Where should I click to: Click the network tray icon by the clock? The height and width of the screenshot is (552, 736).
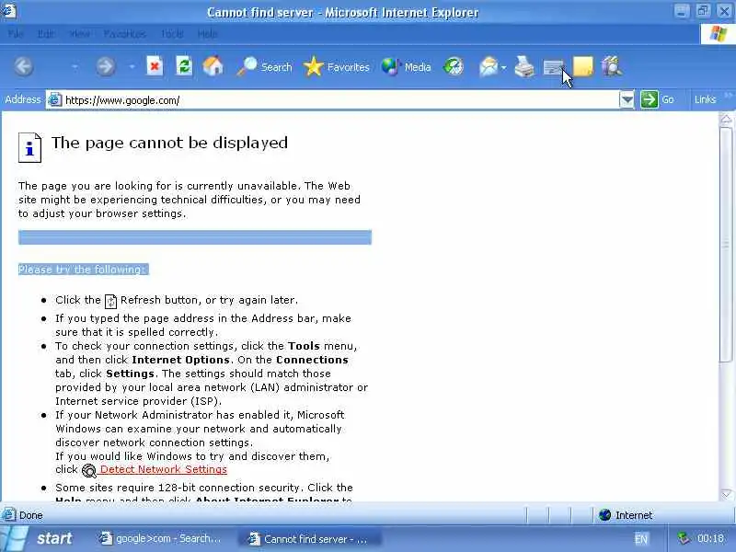click(684, 538)
